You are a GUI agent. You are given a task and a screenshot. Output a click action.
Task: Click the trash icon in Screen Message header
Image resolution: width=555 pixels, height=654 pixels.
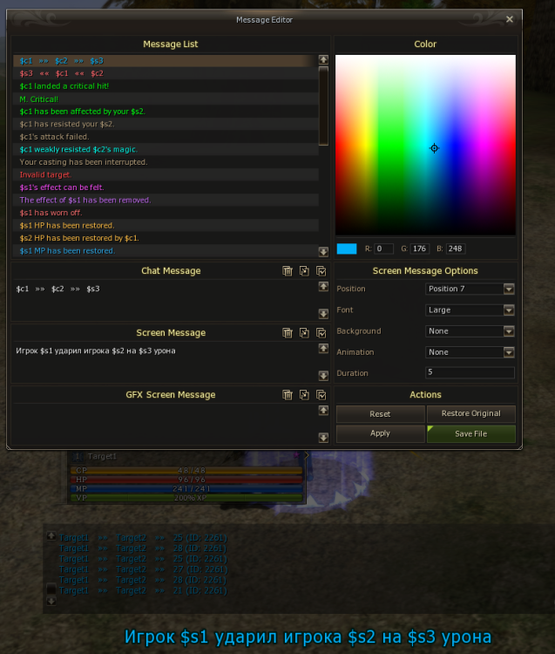point(288,333)
